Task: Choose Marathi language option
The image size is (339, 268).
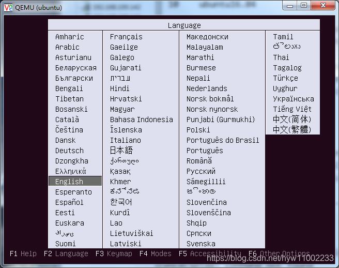Action: [x=200, y=57]
